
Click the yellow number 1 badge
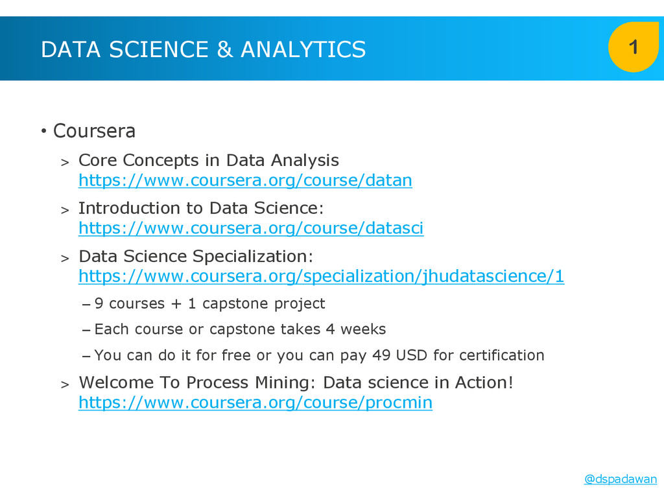click(x=634, y=48)
